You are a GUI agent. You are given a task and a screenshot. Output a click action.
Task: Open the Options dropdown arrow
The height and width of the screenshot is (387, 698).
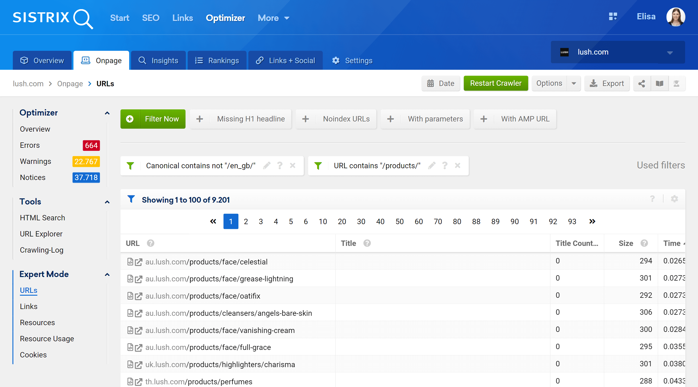574,84
